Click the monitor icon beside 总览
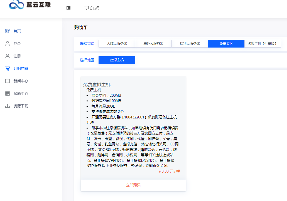This screenshot has height=201, width=287. [x=86, y=8]
